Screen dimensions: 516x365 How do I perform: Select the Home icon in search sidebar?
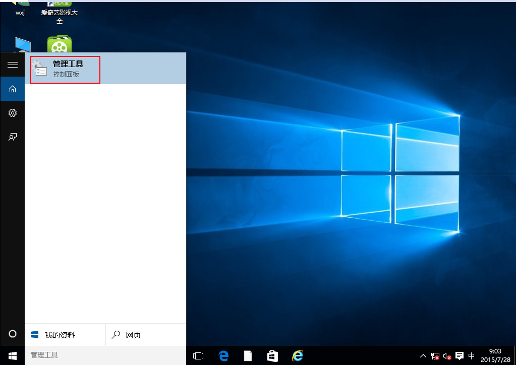13,89
